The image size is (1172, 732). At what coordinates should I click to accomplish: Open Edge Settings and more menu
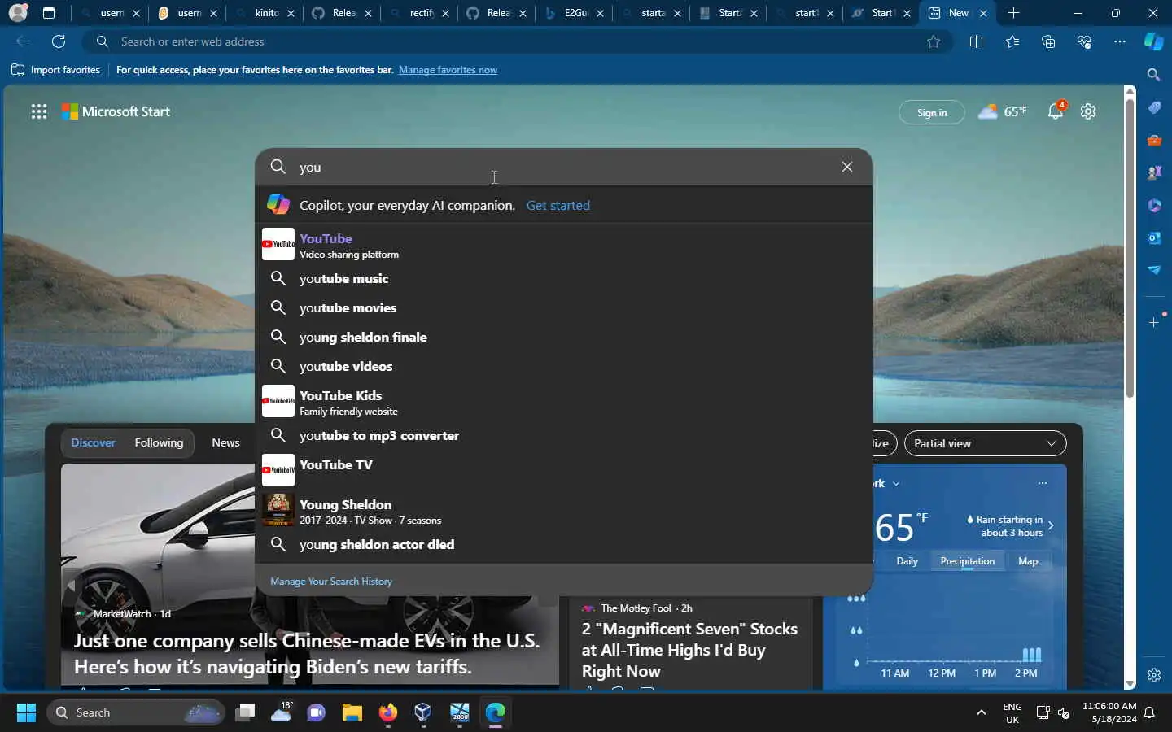(x=1120, y=41)
